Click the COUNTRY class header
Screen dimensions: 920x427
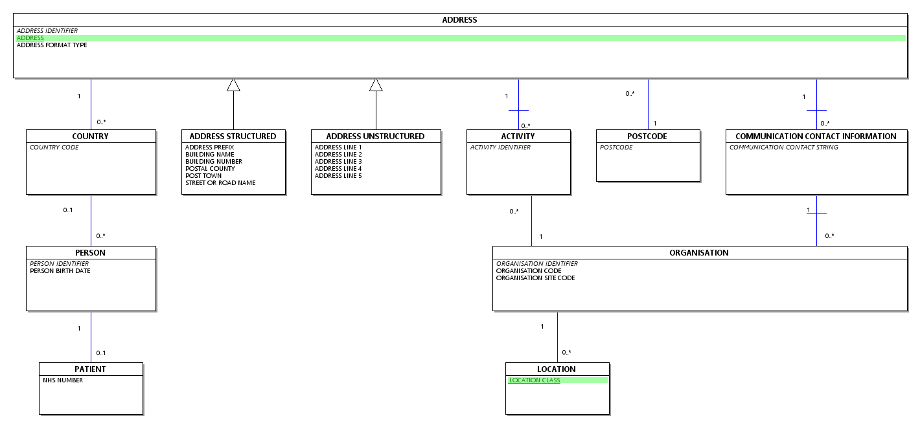[91, 137]
